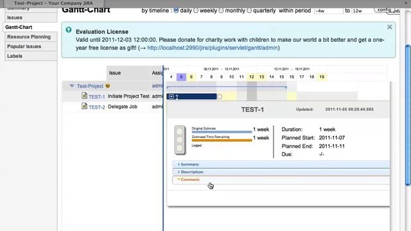This screenshot has height=231, width=411.
Task: Switch to Test-Project browser tab
Action: 54,3
